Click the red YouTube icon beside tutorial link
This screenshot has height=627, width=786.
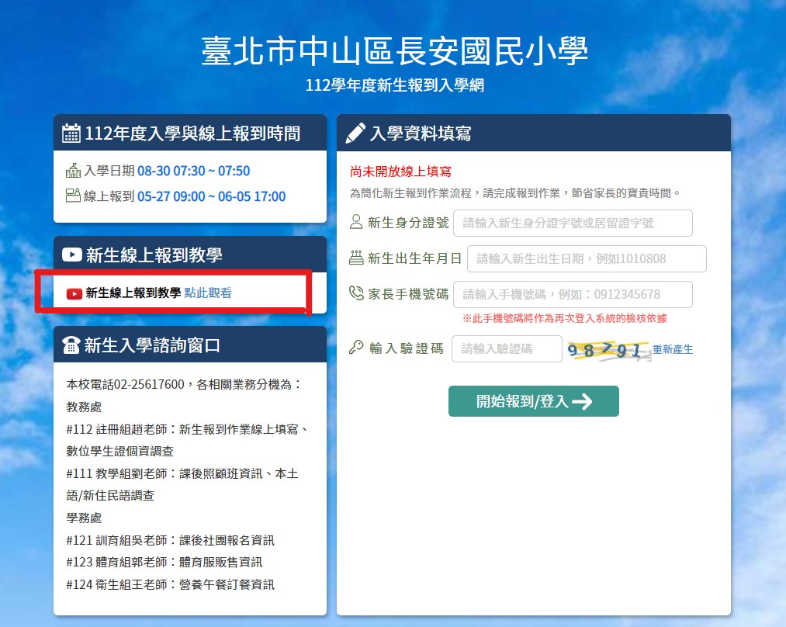tap(74, 293)
